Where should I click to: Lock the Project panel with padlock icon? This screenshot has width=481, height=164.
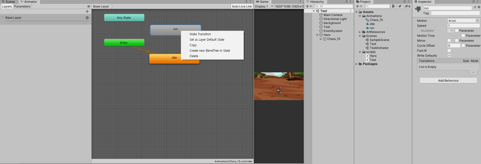[x=405, y=1]
